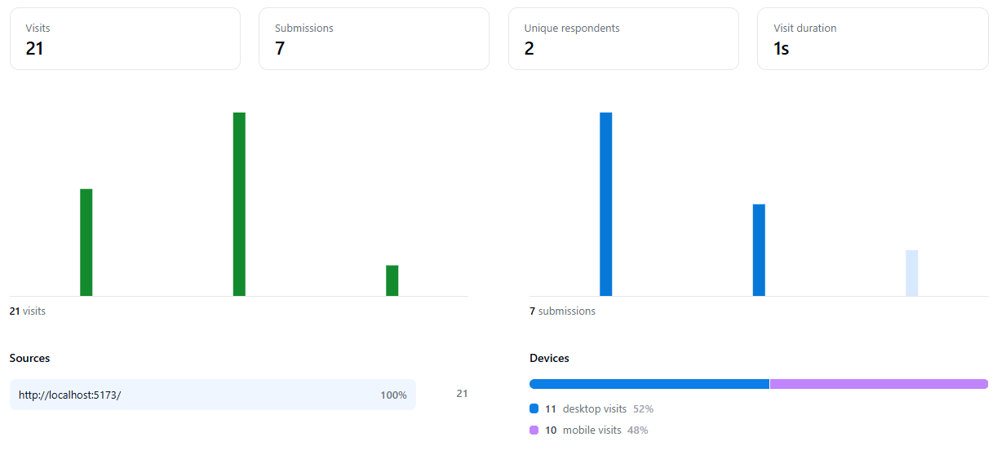Click the '7 submissions' chart caption
Screen dimensions: 997x459
562,311
